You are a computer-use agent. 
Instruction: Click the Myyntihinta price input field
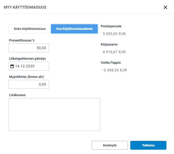(29, 84)
